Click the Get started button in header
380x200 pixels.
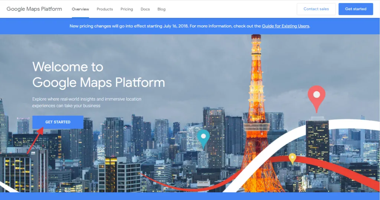(356, 9)
